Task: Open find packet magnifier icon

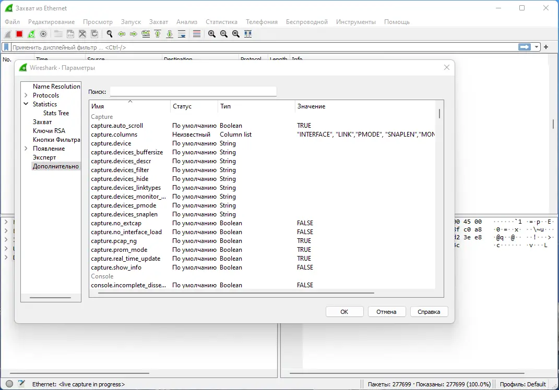Action: (x=110, y=34)
